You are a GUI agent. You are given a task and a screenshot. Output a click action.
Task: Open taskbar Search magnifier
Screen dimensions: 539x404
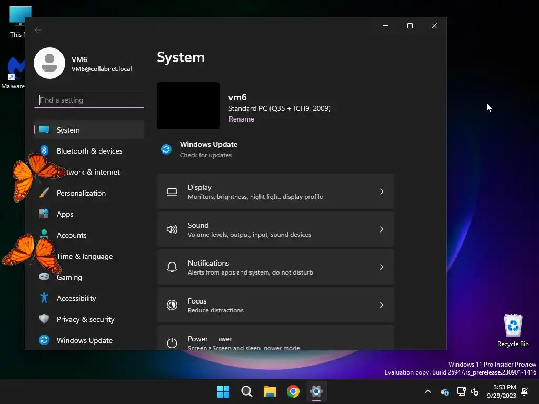[246, 391]
